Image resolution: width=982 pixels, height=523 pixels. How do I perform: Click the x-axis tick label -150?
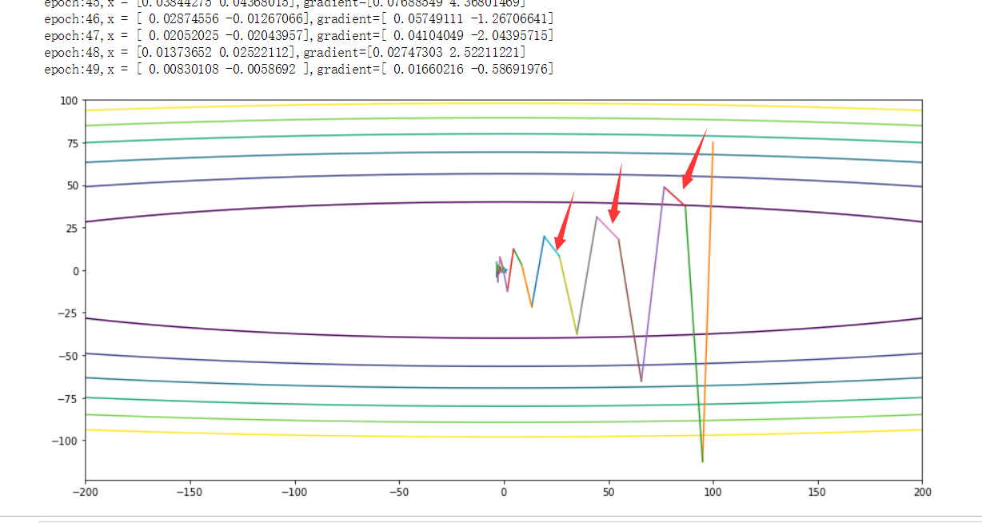pos(190,492)
